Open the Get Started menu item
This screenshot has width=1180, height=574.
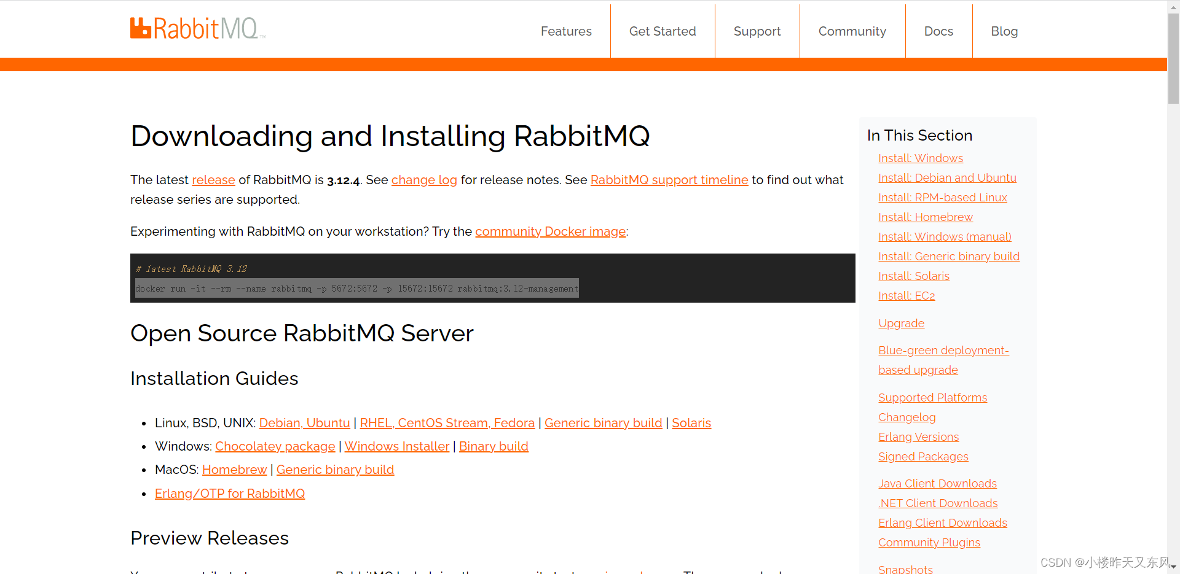pos(662,31)
